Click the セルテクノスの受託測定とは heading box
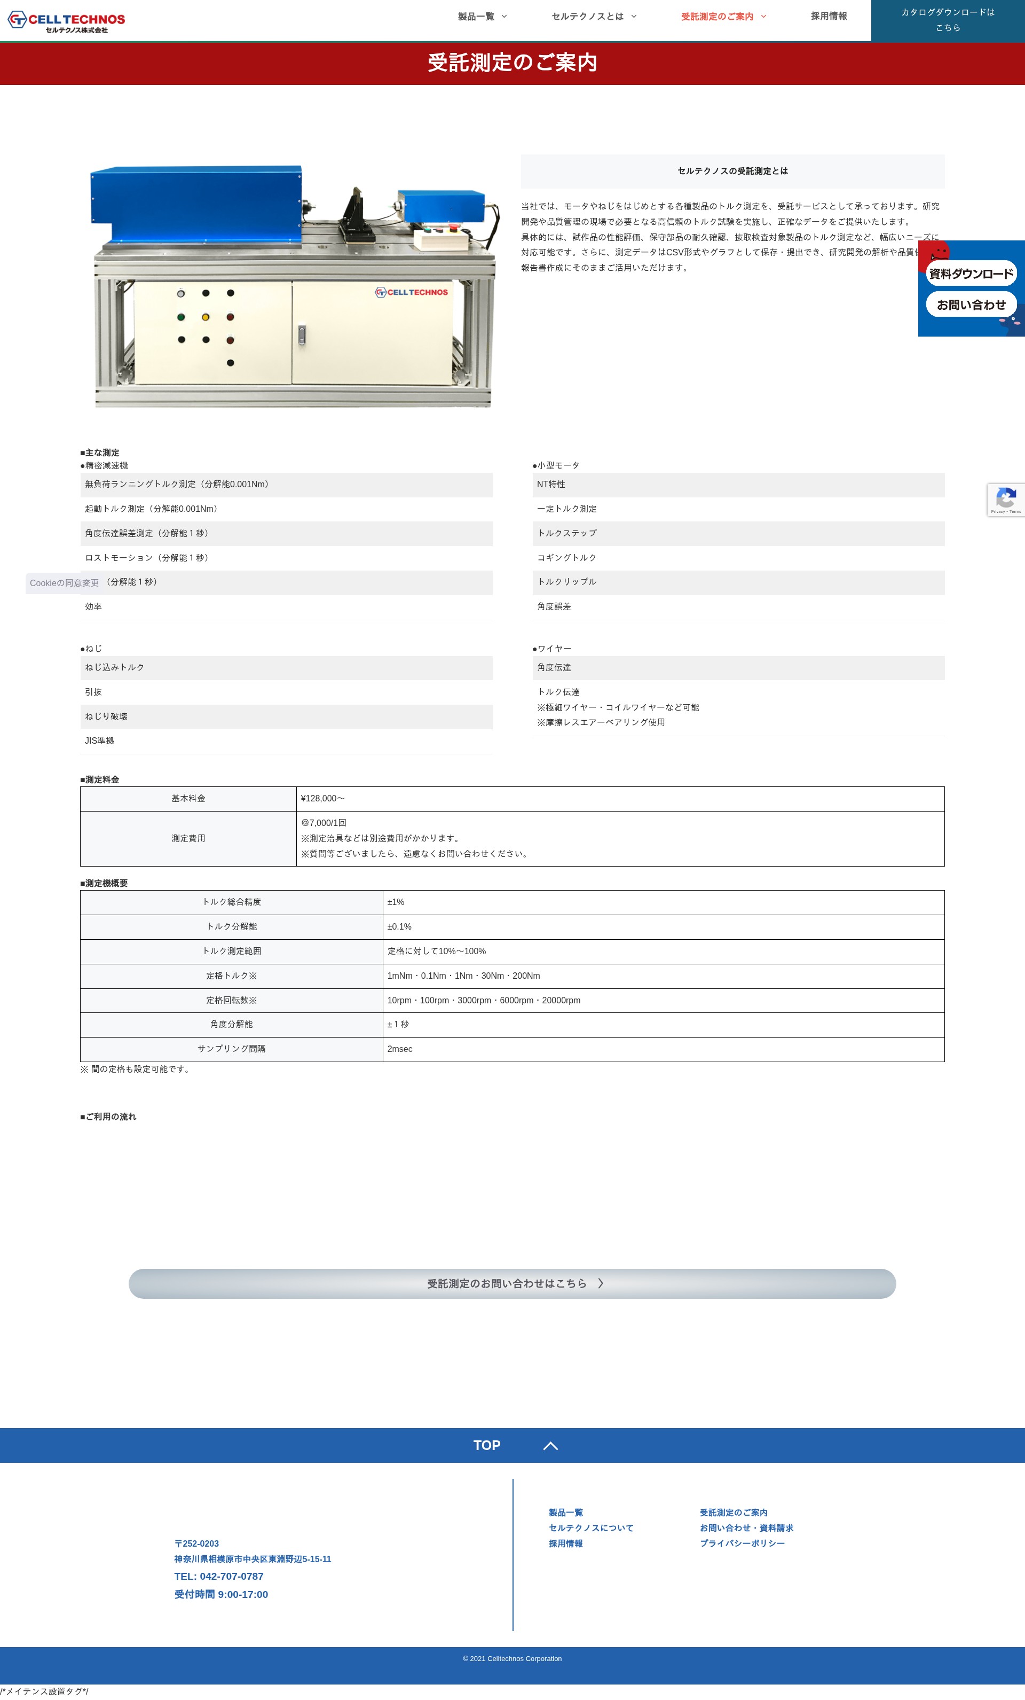This screenshot has height=1700, width=1025. [733, 171]
